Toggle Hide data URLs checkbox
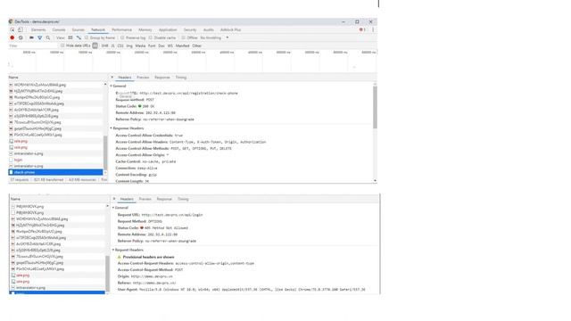The width and height of the screenshot is (571, 321). pos(62,45)
